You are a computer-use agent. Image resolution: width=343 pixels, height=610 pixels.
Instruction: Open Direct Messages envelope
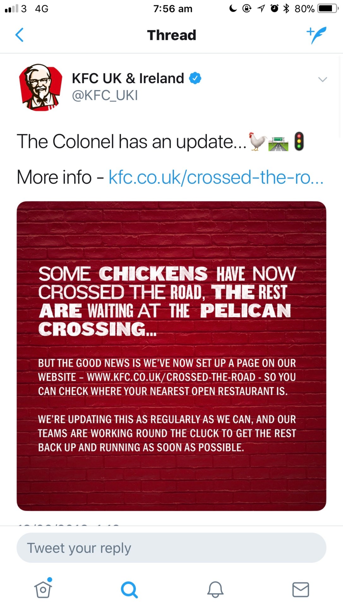click(300, 589)
